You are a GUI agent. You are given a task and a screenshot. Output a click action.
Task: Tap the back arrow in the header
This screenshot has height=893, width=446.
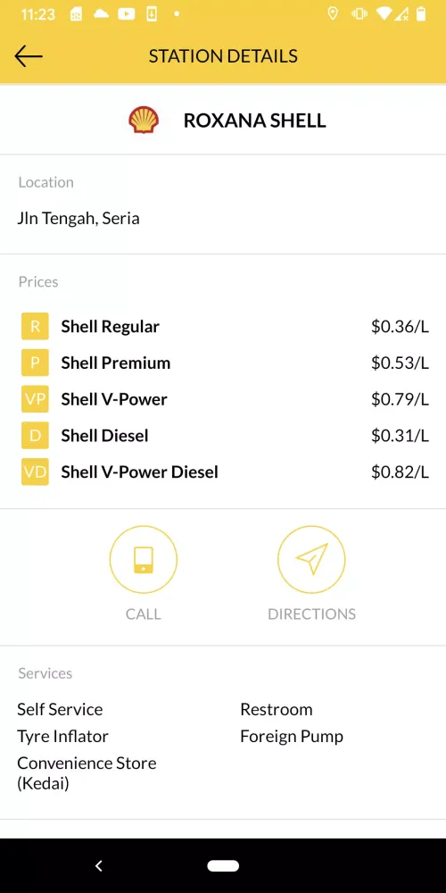coord(29,55)
